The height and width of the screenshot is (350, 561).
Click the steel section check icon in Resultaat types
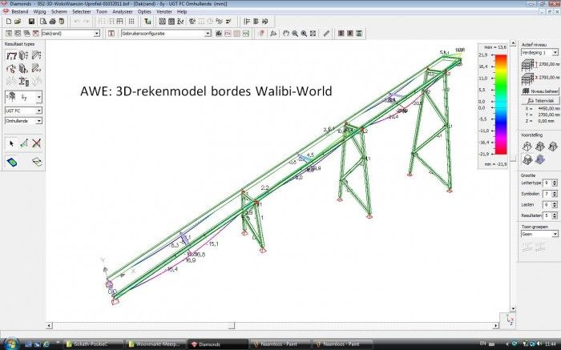(x=24, y=81)
